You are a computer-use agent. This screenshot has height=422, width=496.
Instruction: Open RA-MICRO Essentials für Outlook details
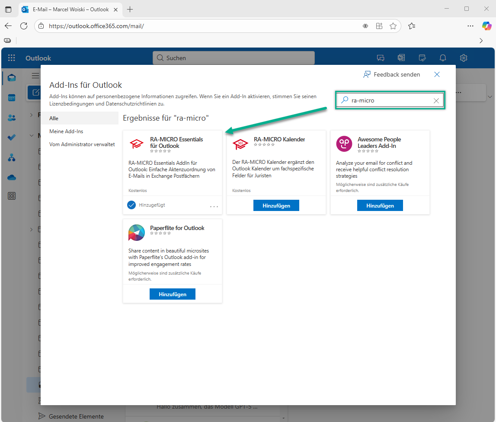click(x=176, y=142)
